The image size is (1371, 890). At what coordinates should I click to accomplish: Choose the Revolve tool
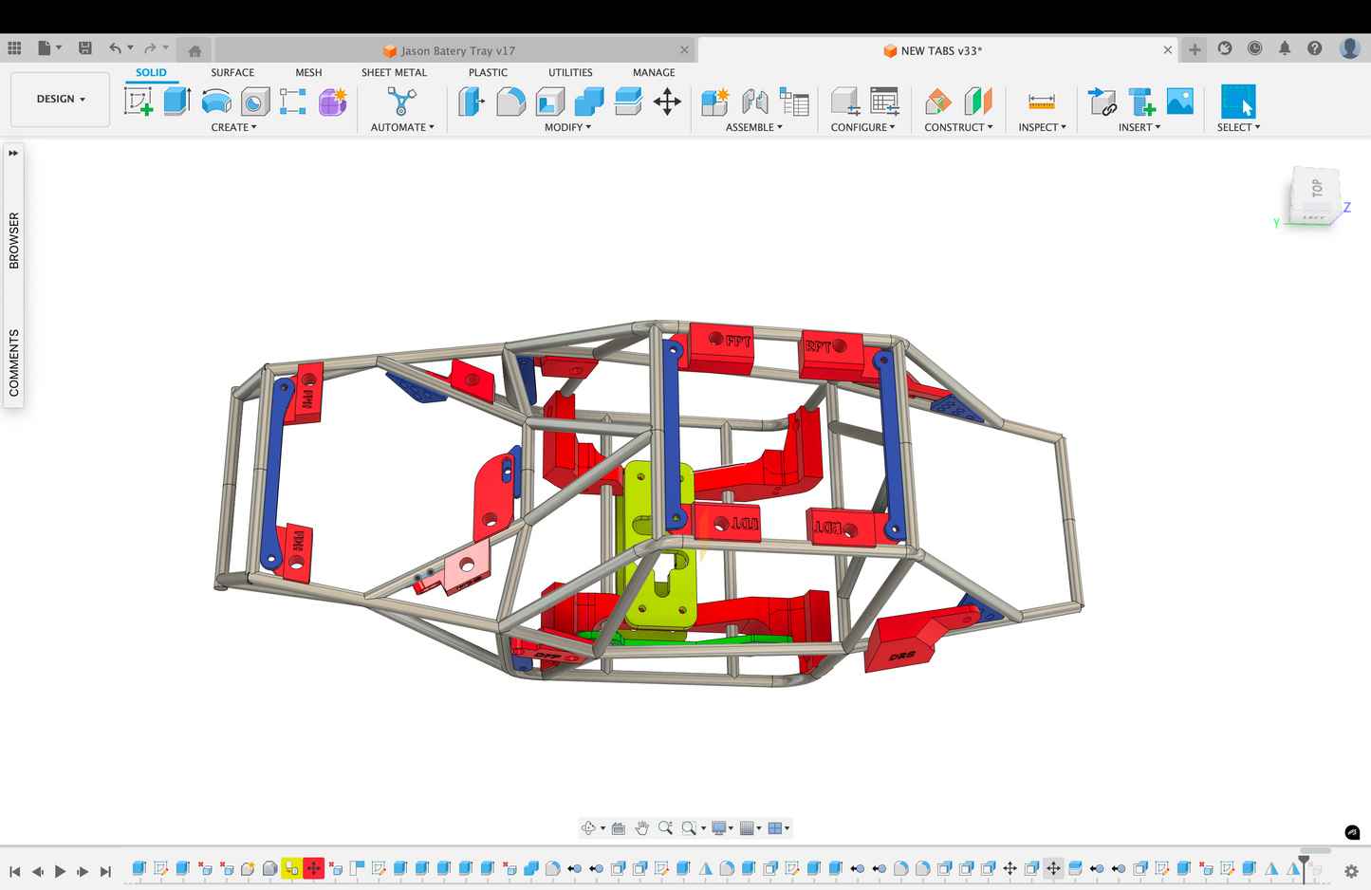coord(216,102)
